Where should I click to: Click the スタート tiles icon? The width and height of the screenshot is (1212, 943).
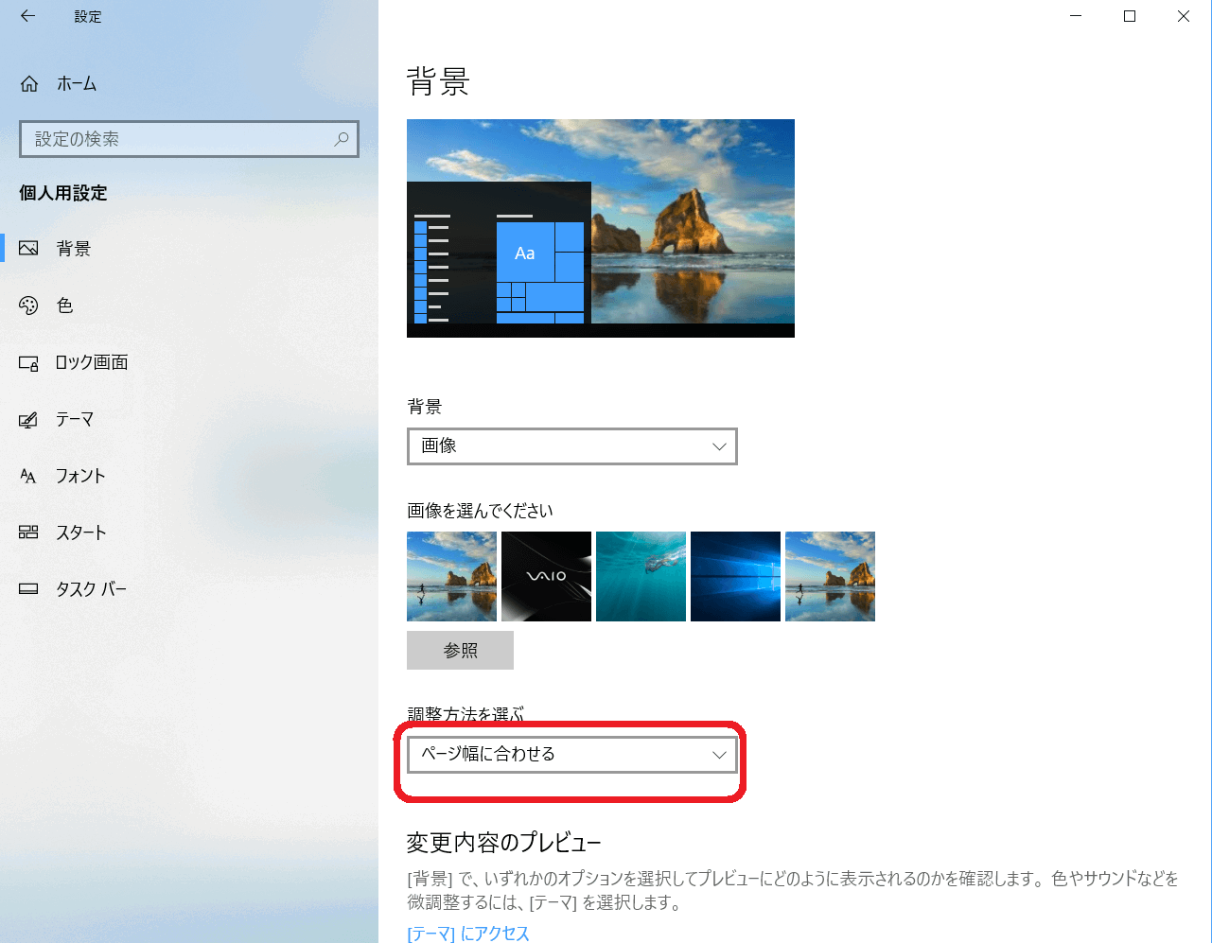click(x=28, y=533)
